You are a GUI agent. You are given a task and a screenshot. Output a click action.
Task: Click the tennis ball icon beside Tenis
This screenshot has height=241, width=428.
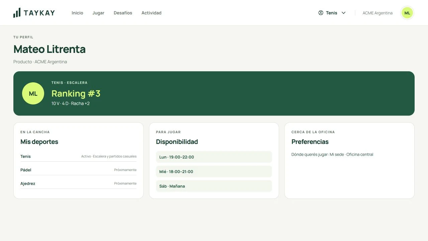pos(321,13)
